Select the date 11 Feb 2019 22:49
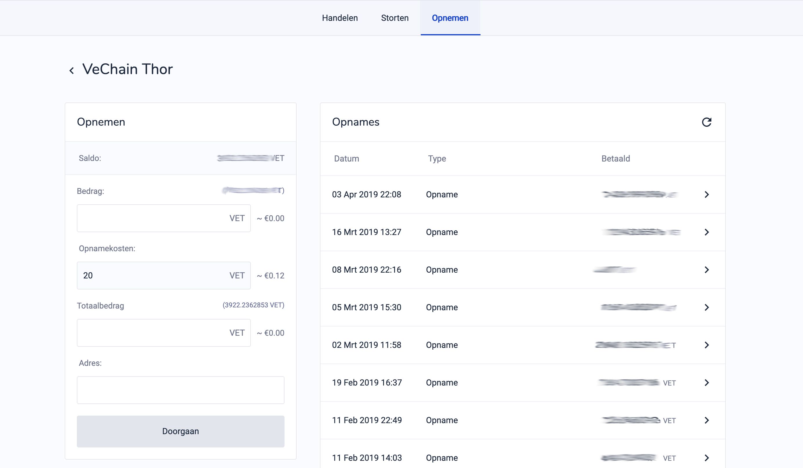 pos(367,420)
